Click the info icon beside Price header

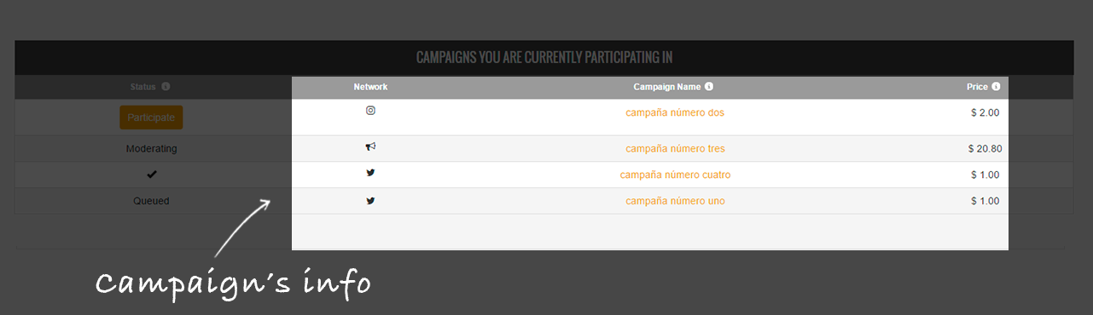point(996,87)
